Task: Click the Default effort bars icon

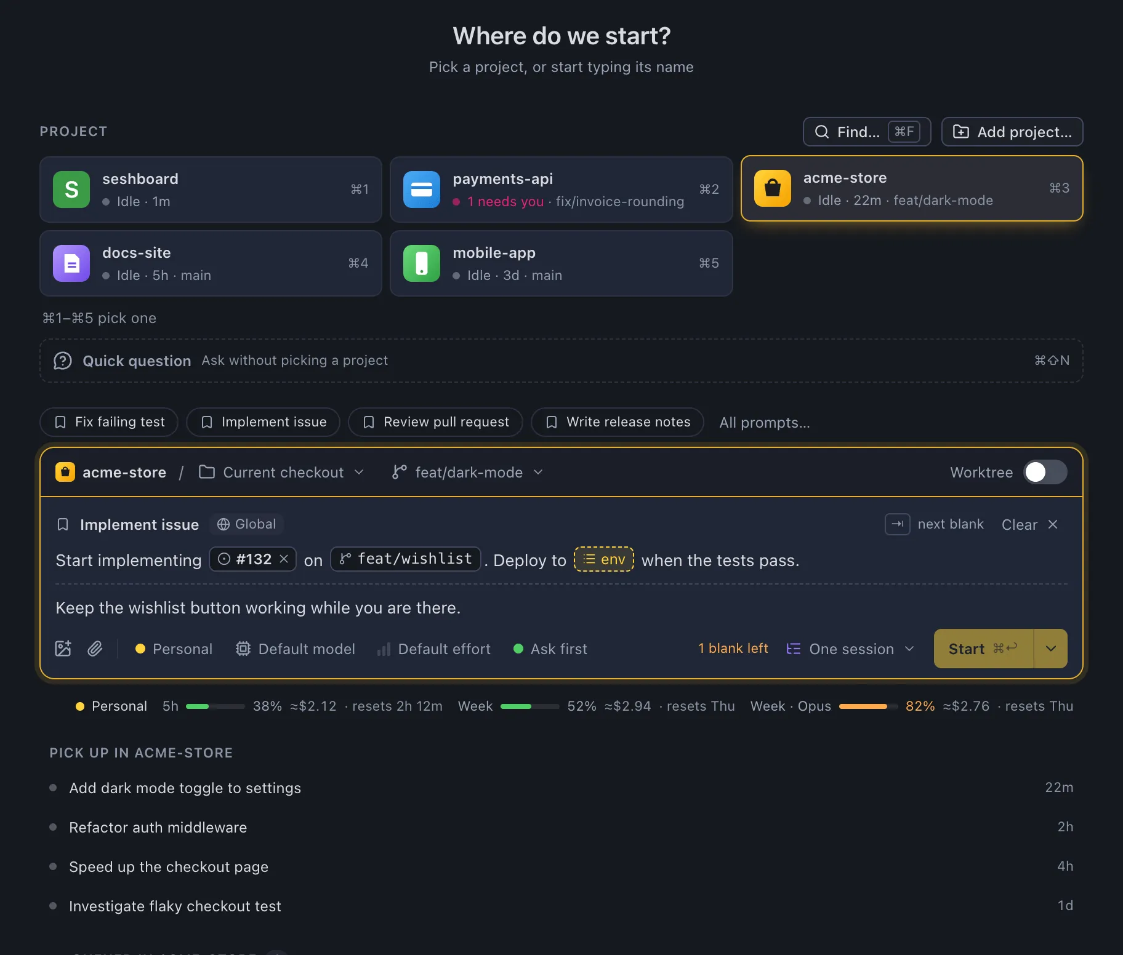Action: 384,649
